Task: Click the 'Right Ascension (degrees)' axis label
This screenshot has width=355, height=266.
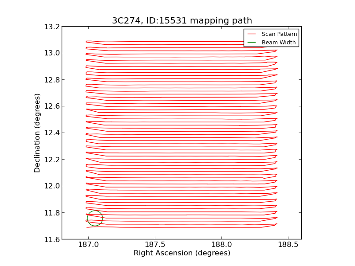Action: click(x=182, y=253)
